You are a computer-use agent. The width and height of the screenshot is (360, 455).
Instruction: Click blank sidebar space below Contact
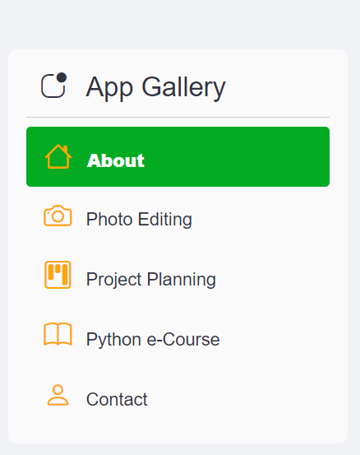click(x=178, y=428)
